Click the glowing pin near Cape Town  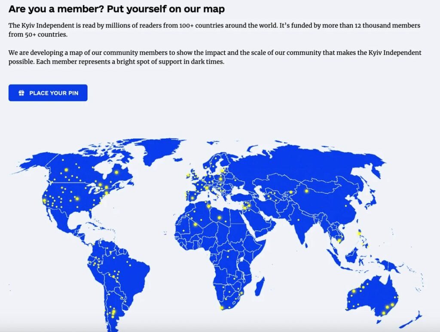pyautogui.click(x=222, y=308)
